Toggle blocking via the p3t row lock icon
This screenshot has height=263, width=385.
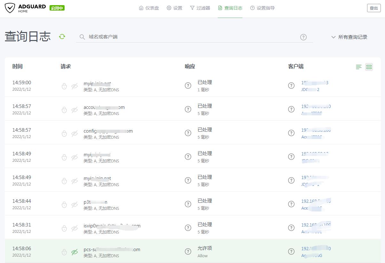pos(64,204)
